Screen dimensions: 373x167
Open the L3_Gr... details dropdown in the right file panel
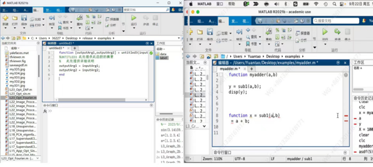click(204, 126)
